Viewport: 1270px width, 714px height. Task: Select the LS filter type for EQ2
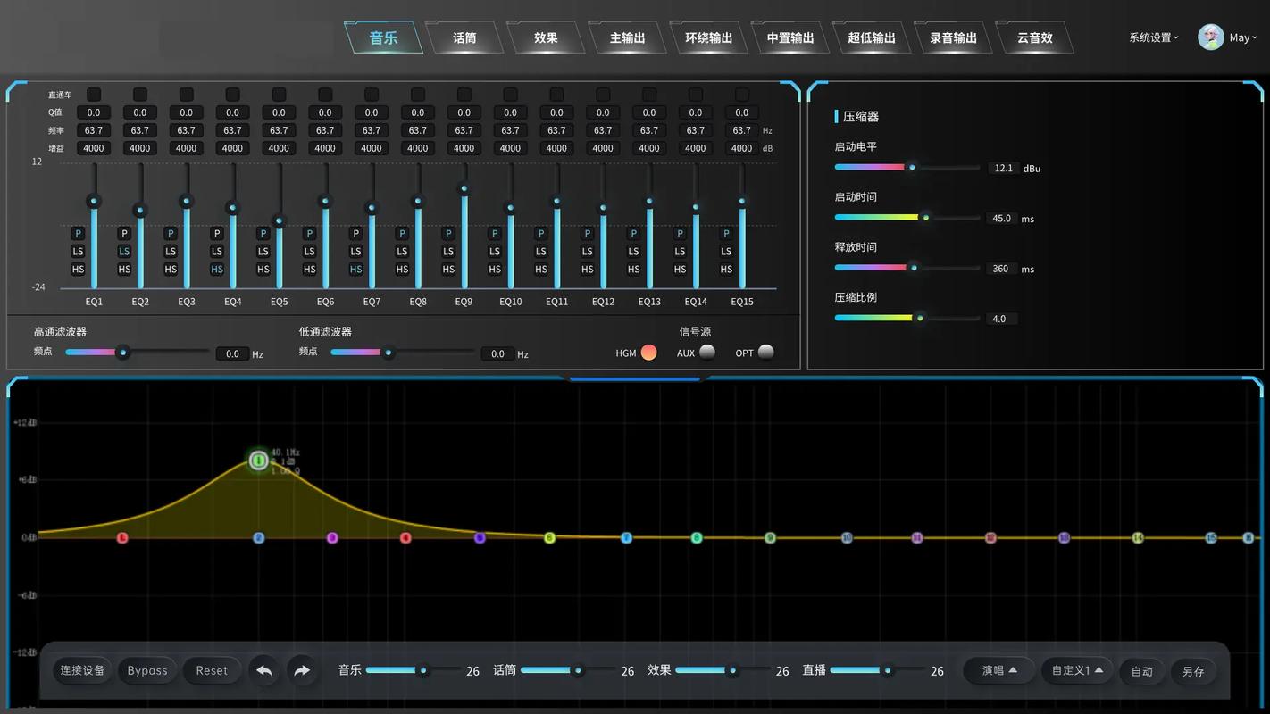(x=124, y=252)
